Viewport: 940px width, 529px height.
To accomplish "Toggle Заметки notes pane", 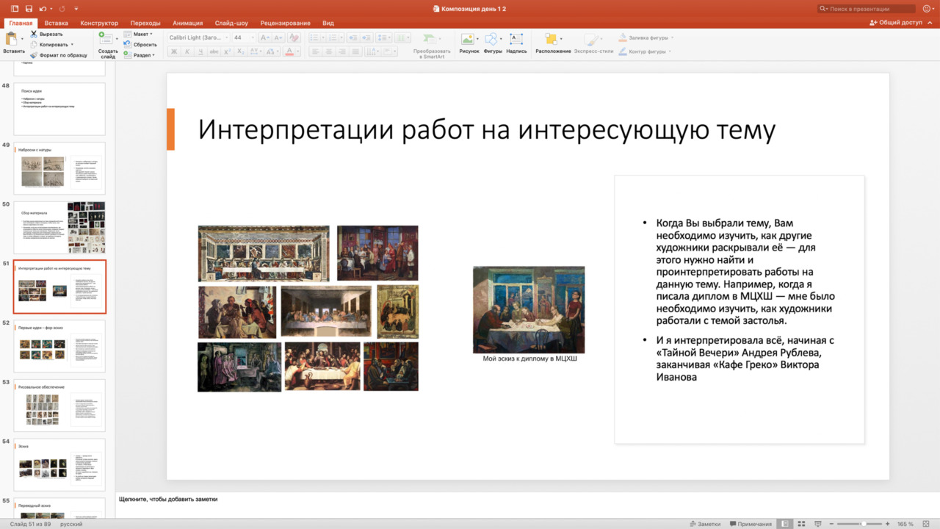I will (705, 524).
